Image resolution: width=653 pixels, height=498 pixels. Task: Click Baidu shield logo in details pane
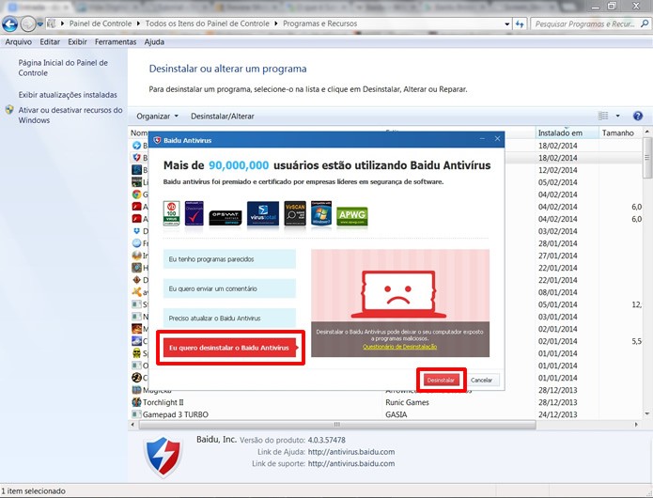pos(163,457)
